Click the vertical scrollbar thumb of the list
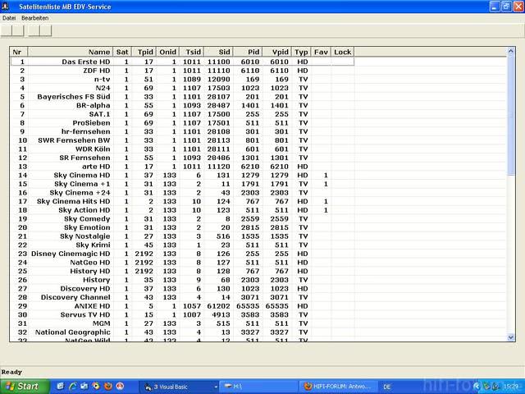The height and width of the screenshot is (394, 525). pos(510,115)
